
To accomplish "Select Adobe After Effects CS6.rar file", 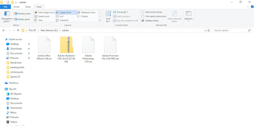I will (44, 48).
